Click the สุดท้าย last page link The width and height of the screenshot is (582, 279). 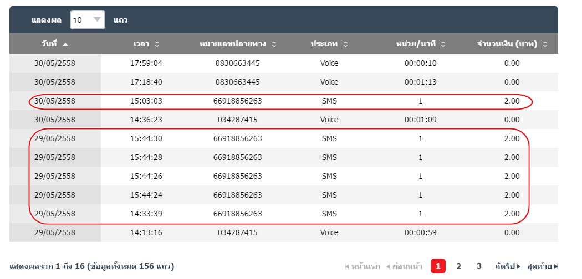point(542,266)
